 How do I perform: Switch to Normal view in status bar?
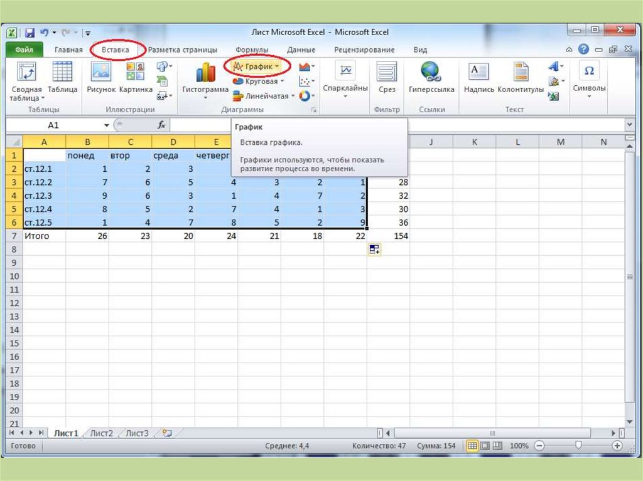[472, 446]
